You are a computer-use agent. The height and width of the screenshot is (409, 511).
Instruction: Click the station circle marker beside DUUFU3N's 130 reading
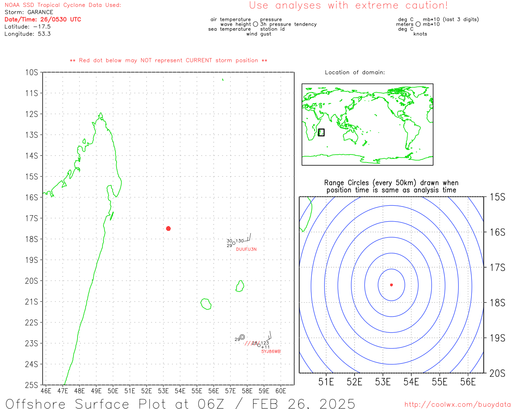(x=234, y=243)
